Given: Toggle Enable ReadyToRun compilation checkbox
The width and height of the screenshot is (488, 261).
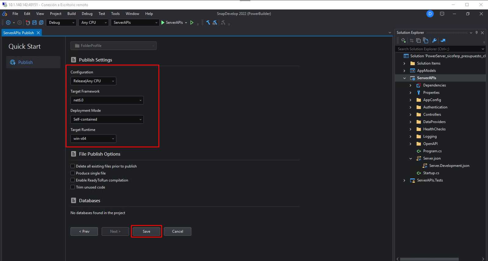Looking at the screenshot, I should coord(73,180).
